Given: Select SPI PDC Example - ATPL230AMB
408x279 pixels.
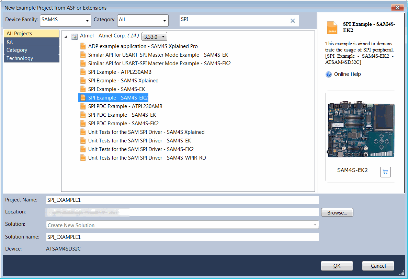Looking at the screenshot, I should pyautogui.click(x=125, y=106).
